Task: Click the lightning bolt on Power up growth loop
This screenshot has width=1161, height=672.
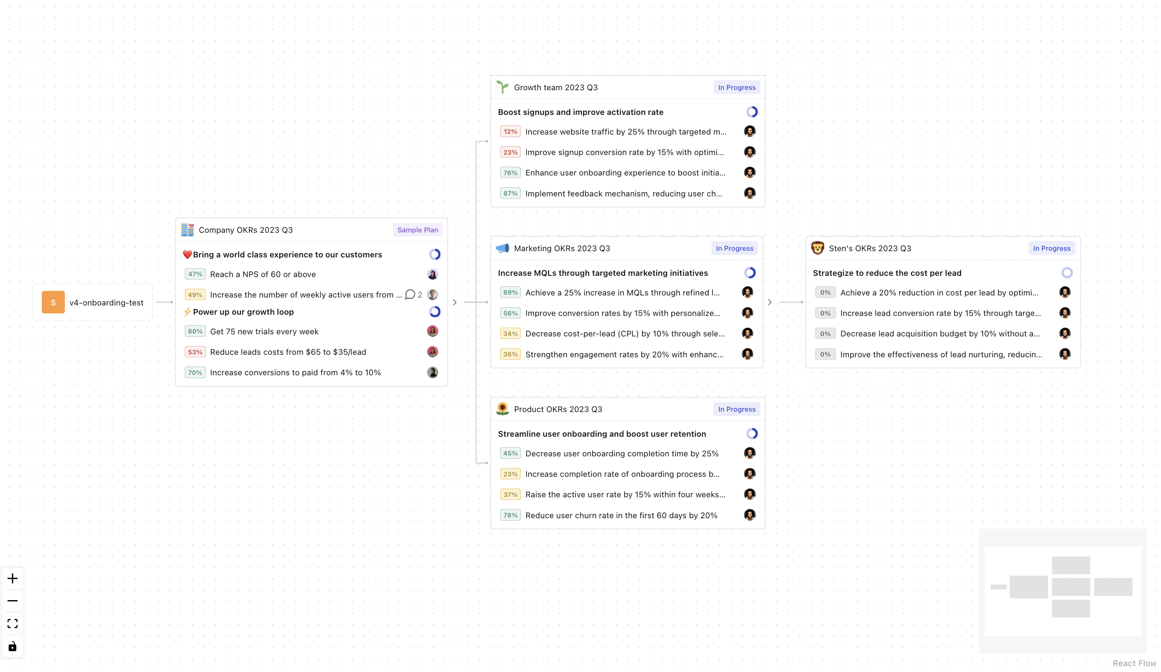Action: pyautogui.click(x=187, y=312)
